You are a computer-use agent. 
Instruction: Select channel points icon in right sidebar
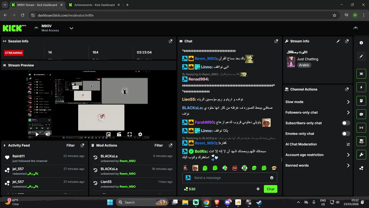(x=361, y=168)
